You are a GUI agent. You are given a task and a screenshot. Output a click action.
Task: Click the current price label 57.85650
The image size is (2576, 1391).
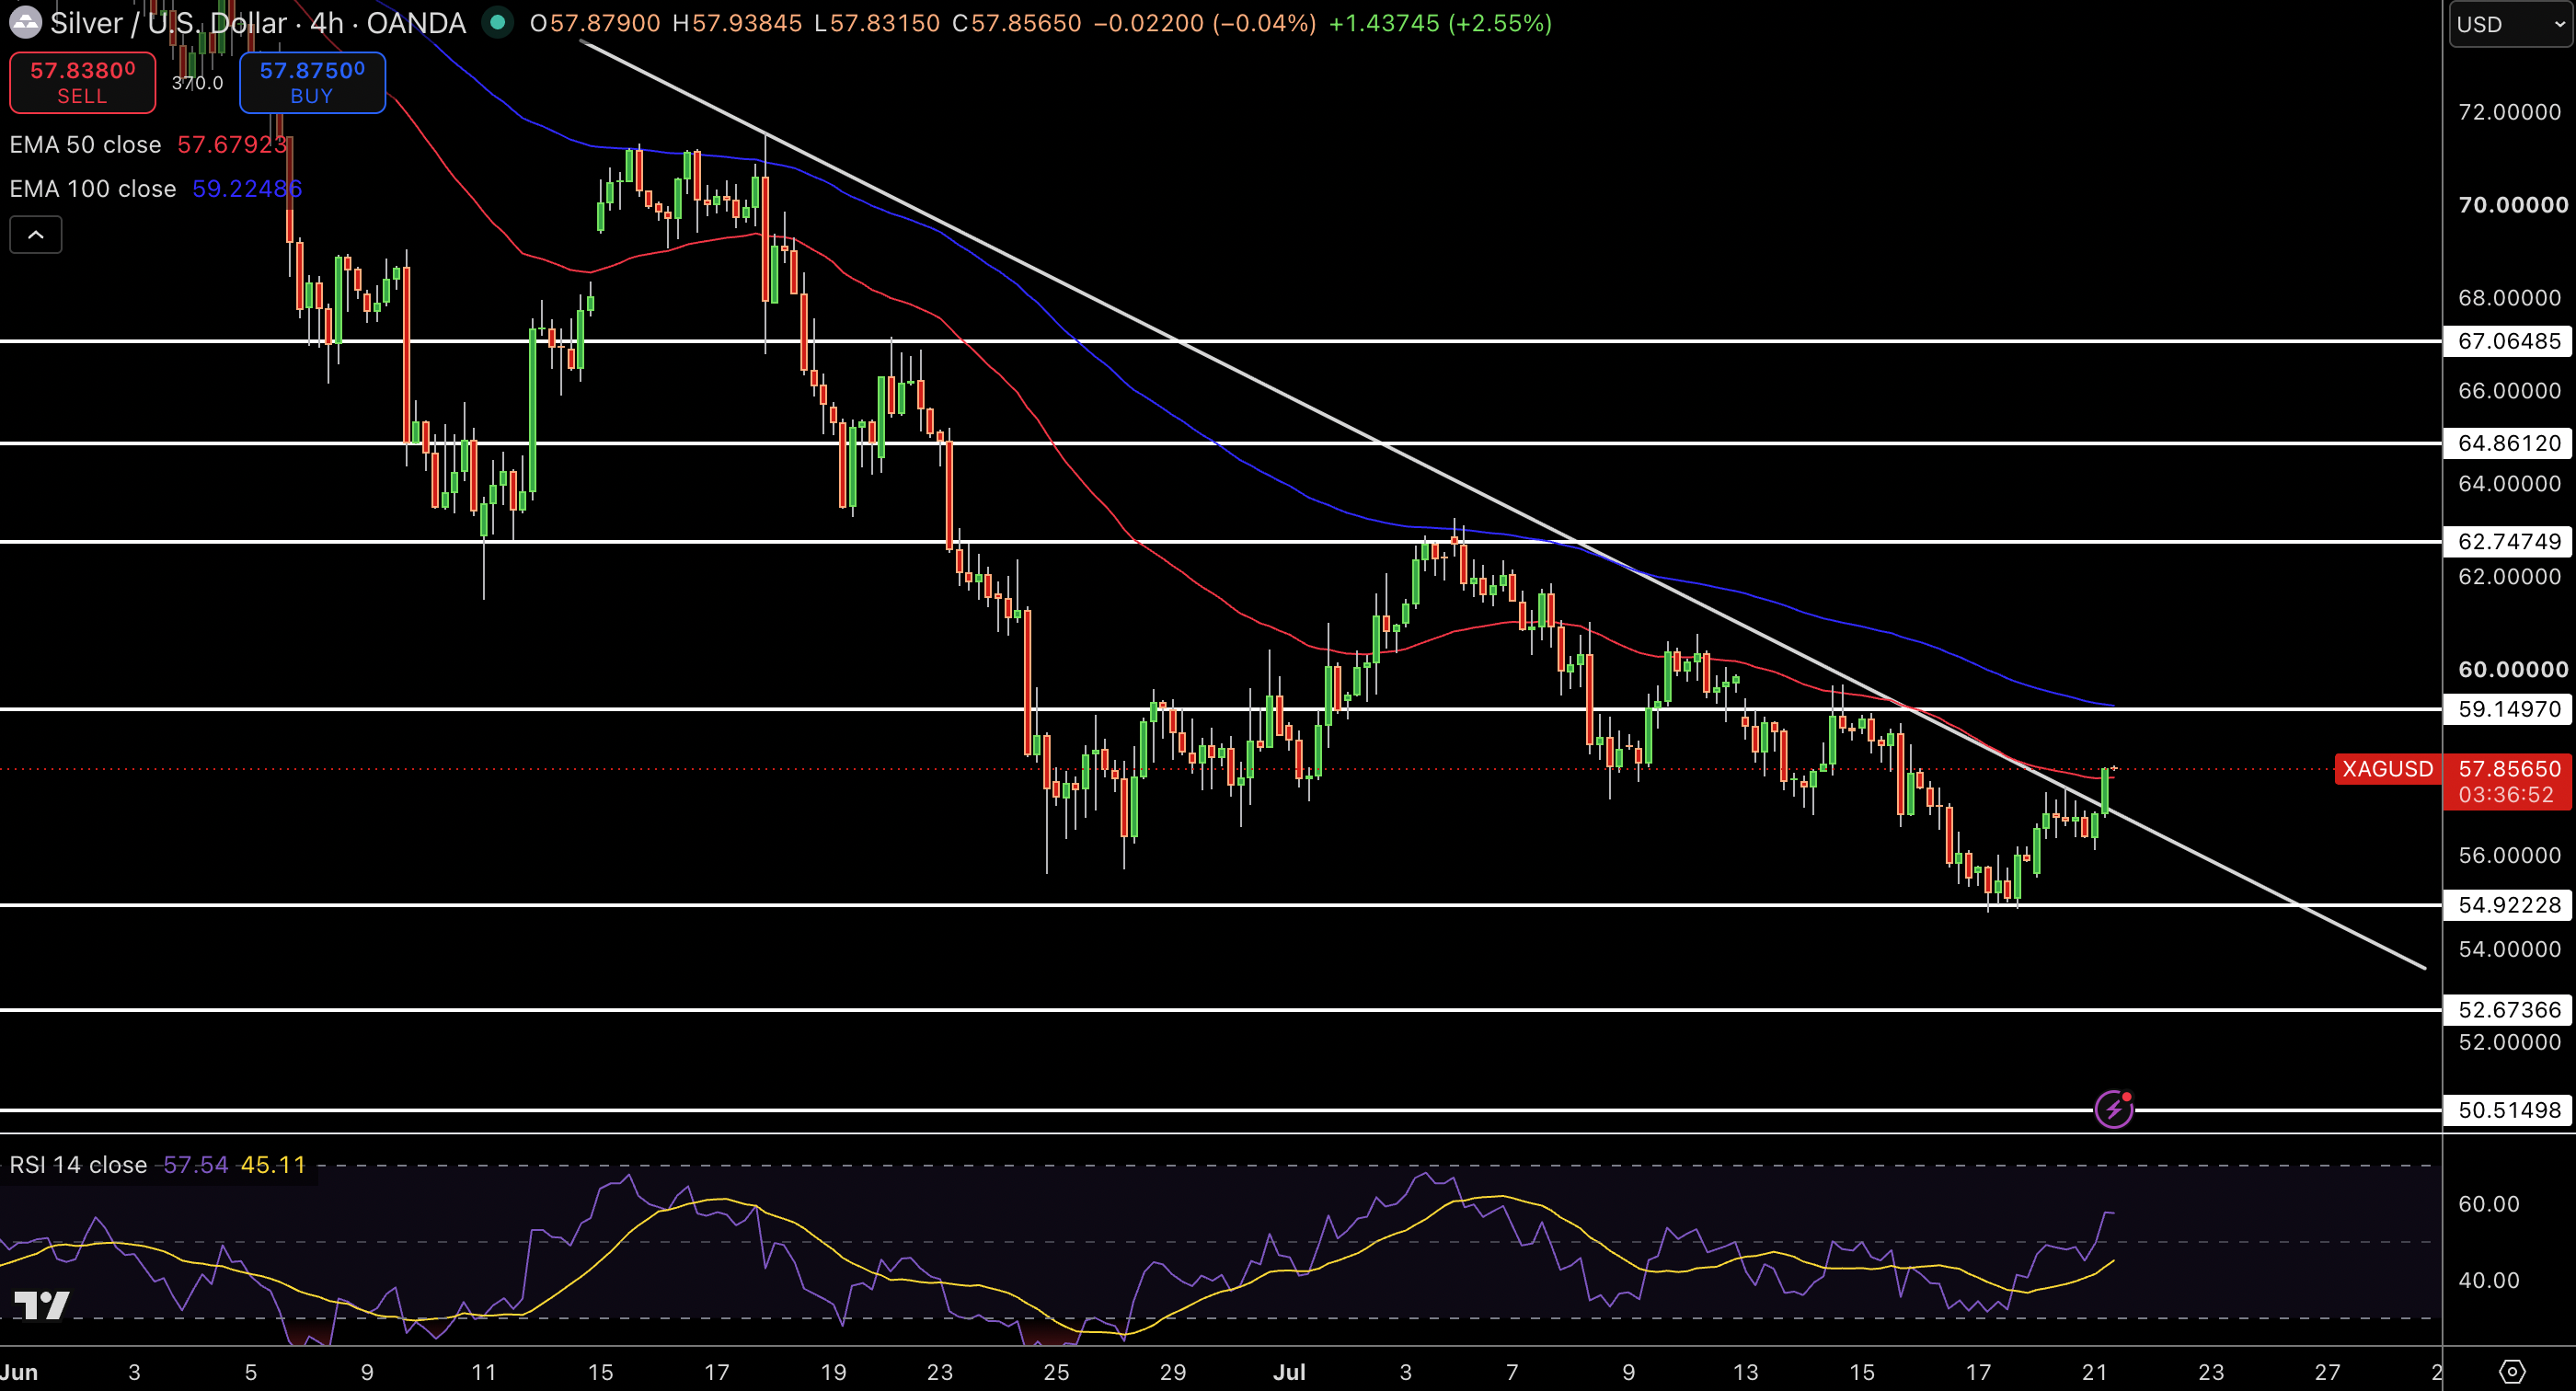(2509, 769)
